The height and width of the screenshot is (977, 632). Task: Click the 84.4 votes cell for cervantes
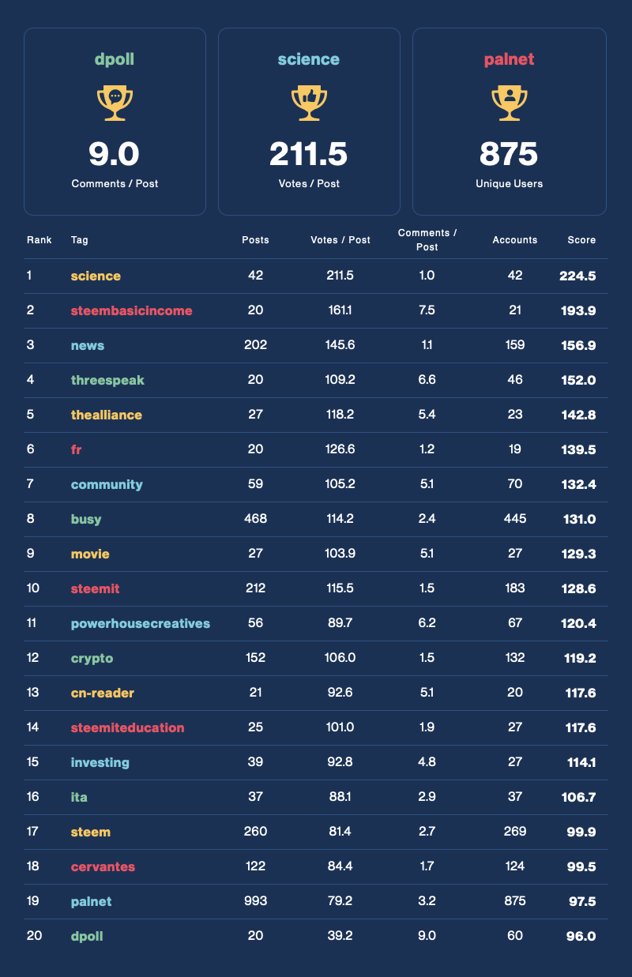tap(340, 866)
